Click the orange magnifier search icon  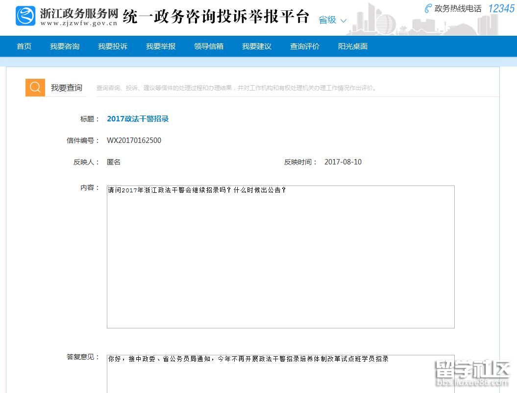click(x=35, y=88)
